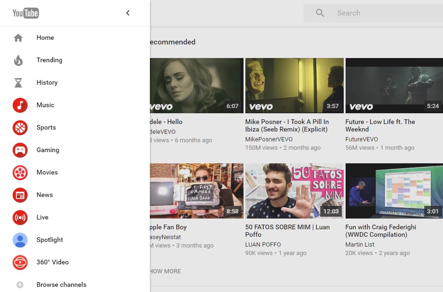Open the Spotlight label
Viewport: 443px width, 292px height.
pyautogui.click(x=50, y=240)
